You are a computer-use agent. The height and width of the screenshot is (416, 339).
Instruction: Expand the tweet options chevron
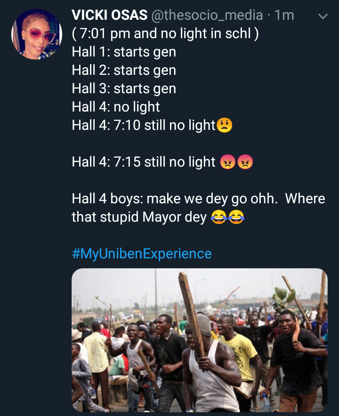click(x=323, y=17)
